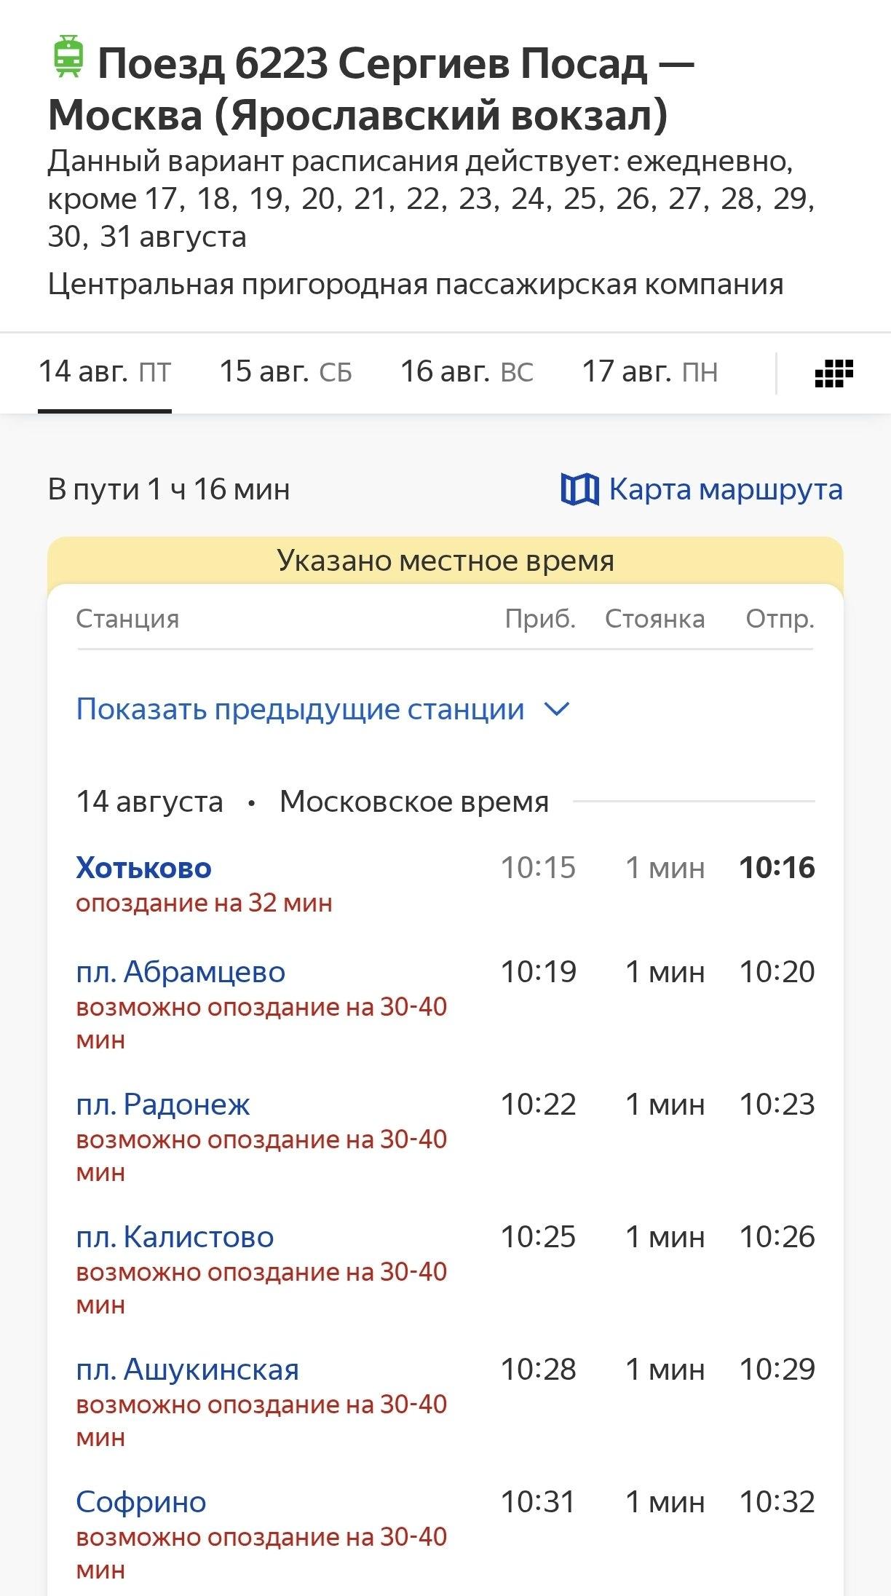Image resolution: width=891 pixels, height=1596 pixels.
Task: Open Хотьково station page
Action: 144,868
